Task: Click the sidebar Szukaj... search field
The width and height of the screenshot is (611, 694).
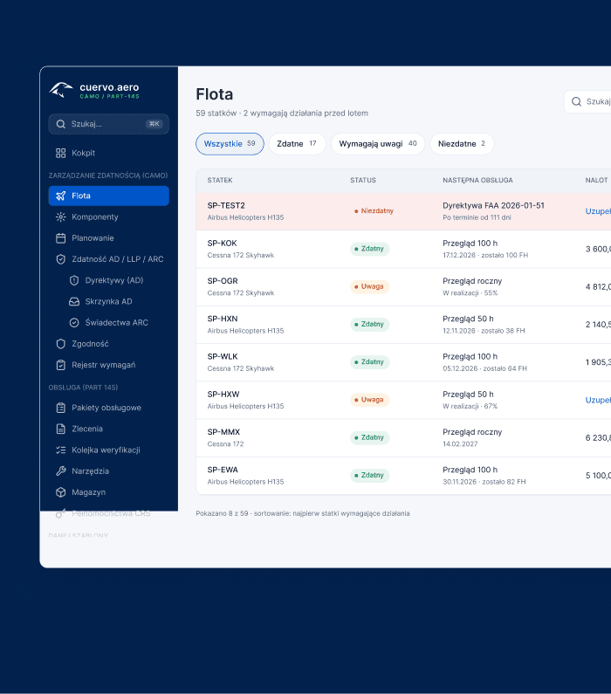Action: point(109,124)
